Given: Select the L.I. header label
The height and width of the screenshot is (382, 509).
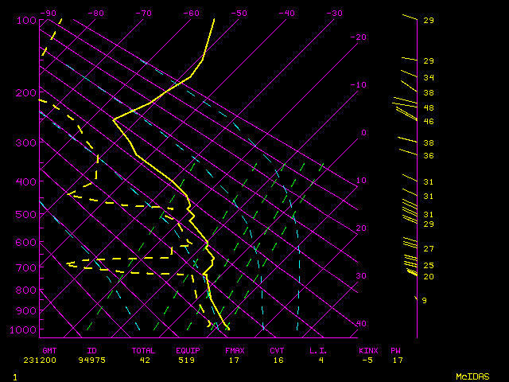Looking at the screenshot, I should (319, 350).
